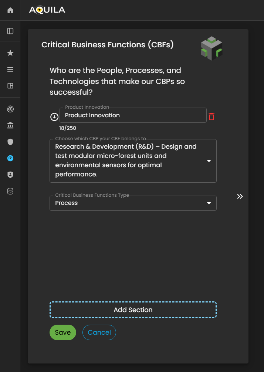Open favorites via the star icon

(10, 53)
